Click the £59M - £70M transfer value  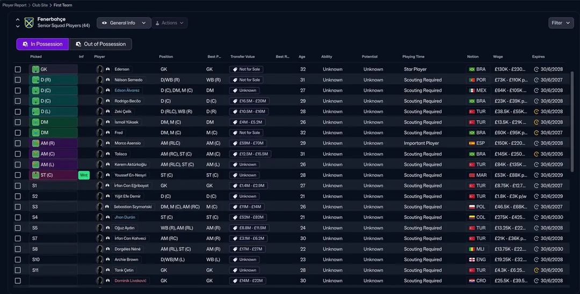248,143
